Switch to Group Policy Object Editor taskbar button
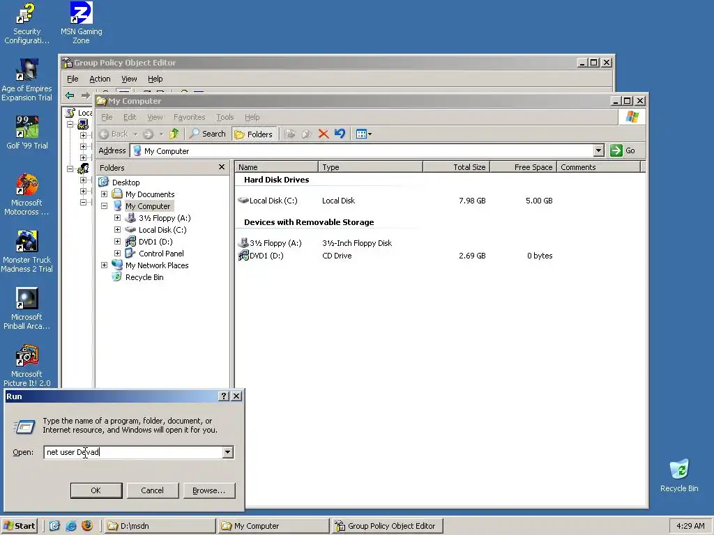 [387, 526]
